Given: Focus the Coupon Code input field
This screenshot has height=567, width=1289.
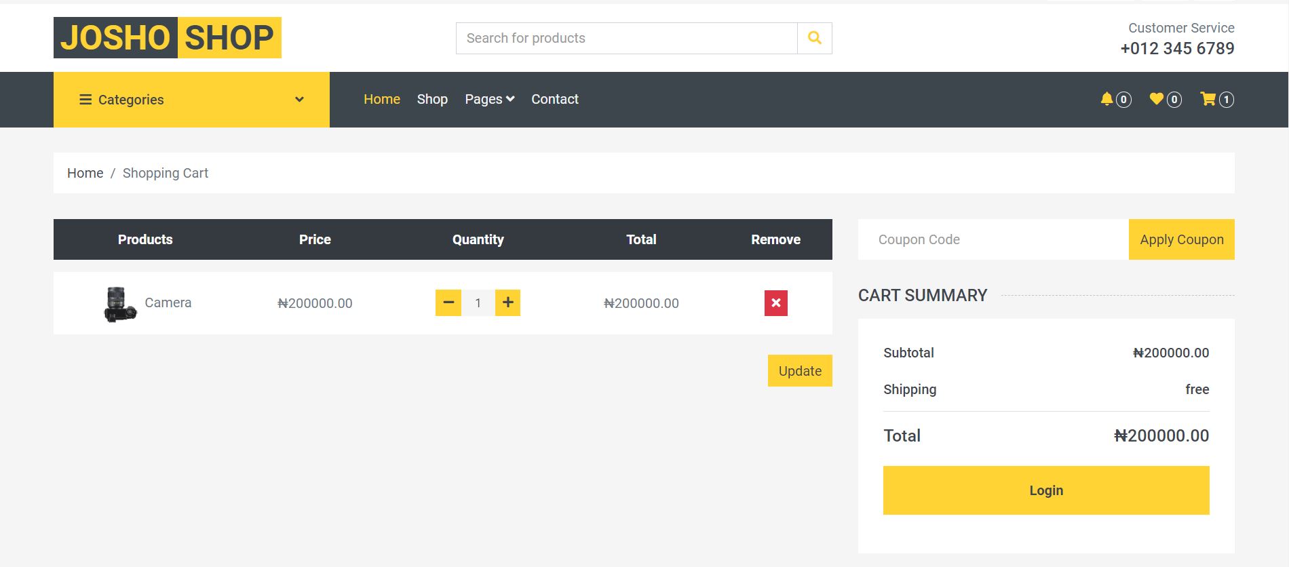Looking at the screenshot, I should click(x=993, y=239).
